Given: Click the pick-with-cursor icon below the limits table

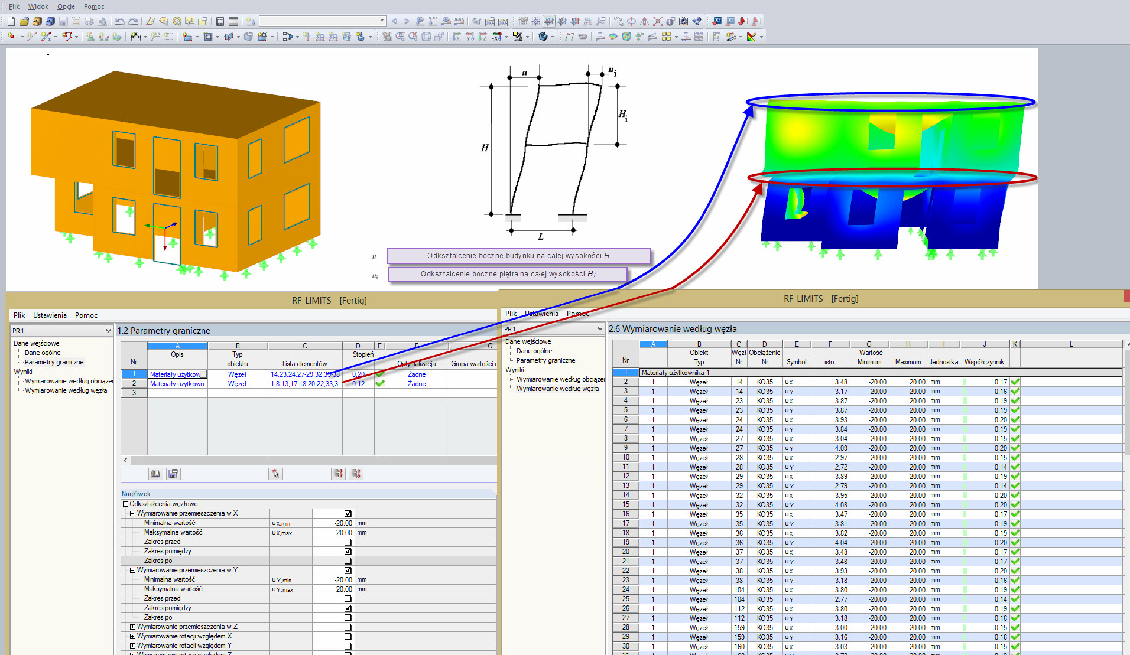Looking at the screenshot, I should pos(275,474).
